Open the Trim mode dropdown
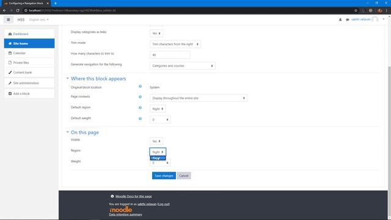The image size is (391, 220). (175, 44)
